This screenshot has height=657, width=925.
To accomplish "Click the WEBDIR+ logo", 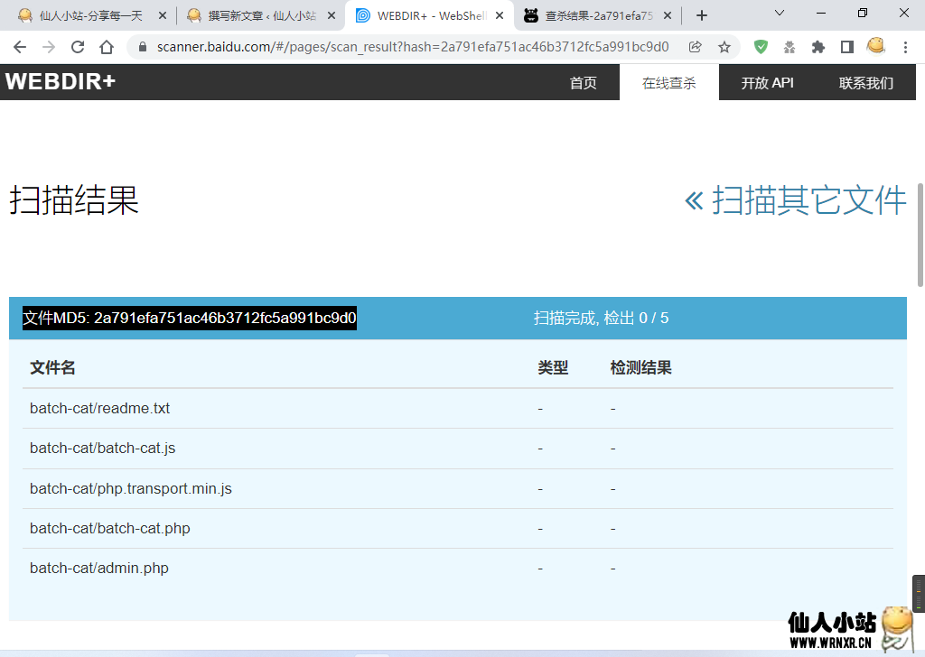I will pyautogui.click(x=61, y=82).
